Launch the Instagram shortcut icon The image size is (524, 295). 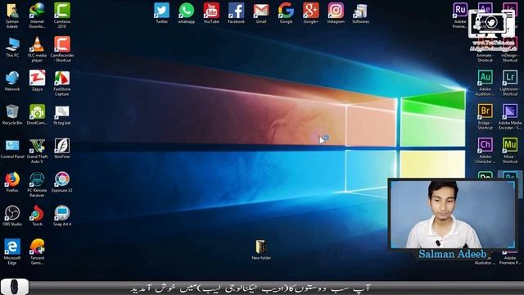[x=336, y=11]
